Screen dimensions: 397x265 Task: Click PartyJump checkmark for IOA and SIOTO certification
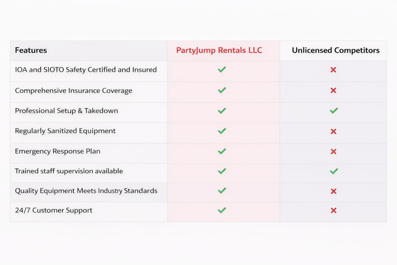(222, 70)
